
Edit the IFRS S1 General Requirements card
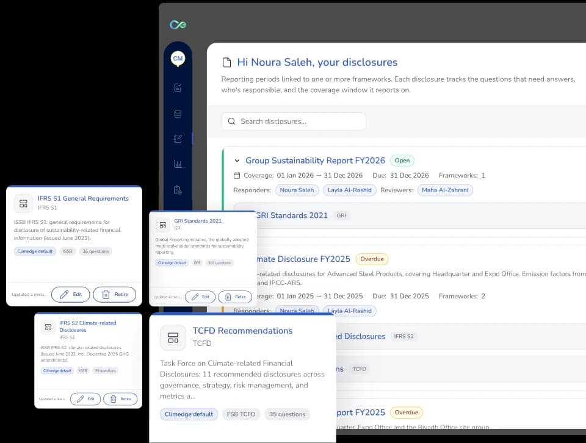(x=71, y=294)
